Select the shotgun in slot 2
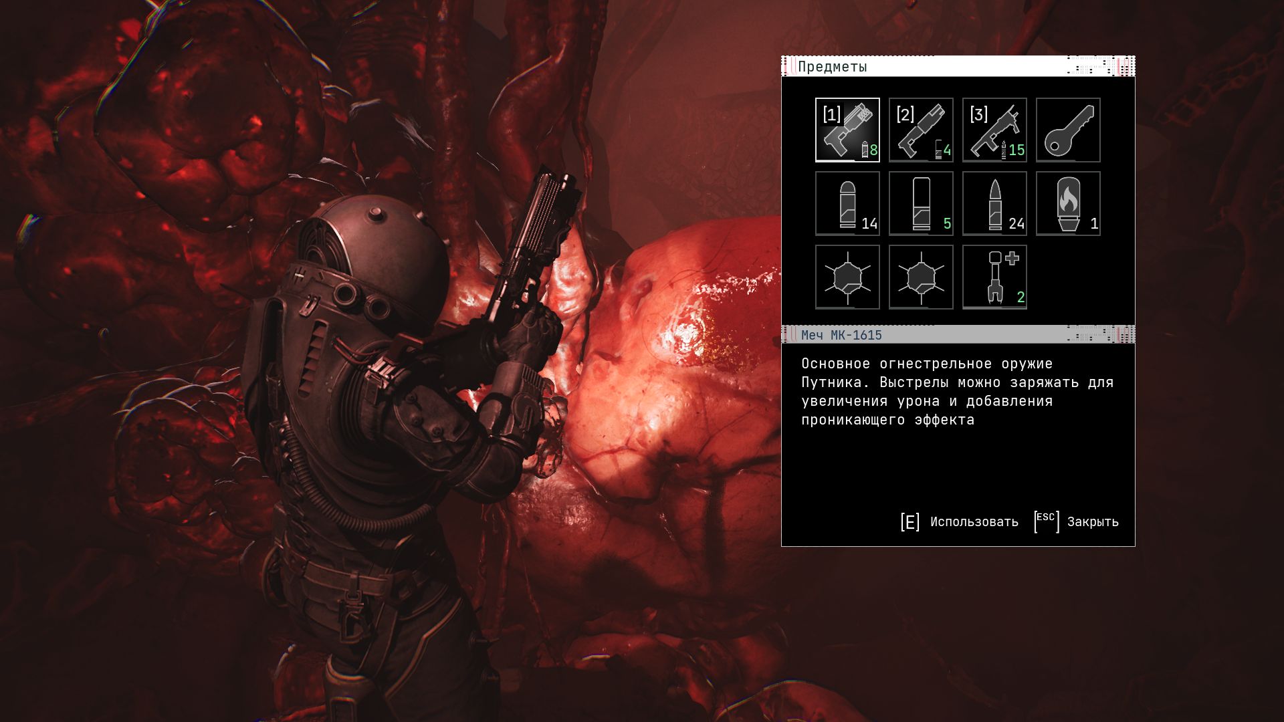This screenshot has height=722, width=1284. click(920, 130)
